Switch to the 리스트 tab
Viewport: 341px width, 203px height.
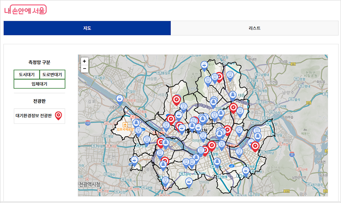pyautogui.click(x=254, y=28)
